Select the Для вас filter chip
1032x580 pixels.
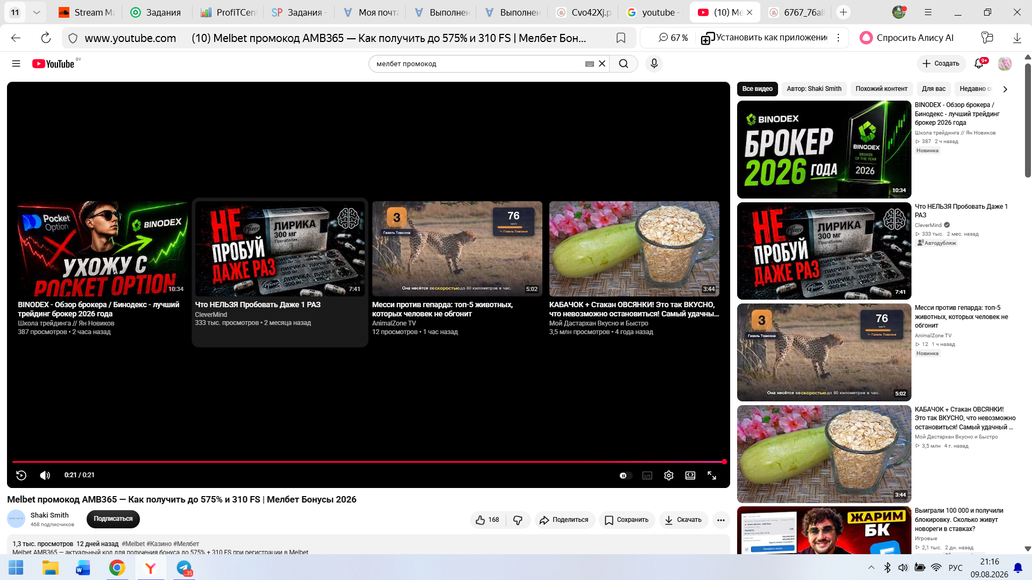(934, 89)
